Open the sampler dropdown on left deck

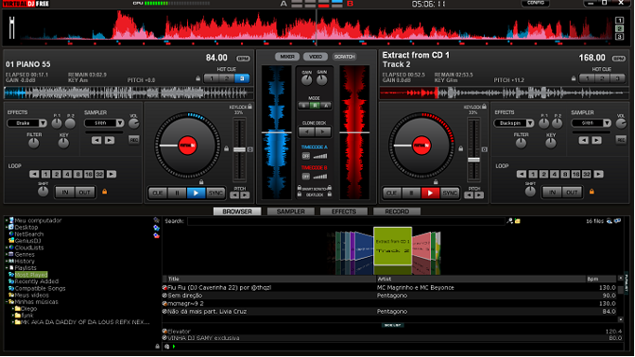click(x=120, y=123)
